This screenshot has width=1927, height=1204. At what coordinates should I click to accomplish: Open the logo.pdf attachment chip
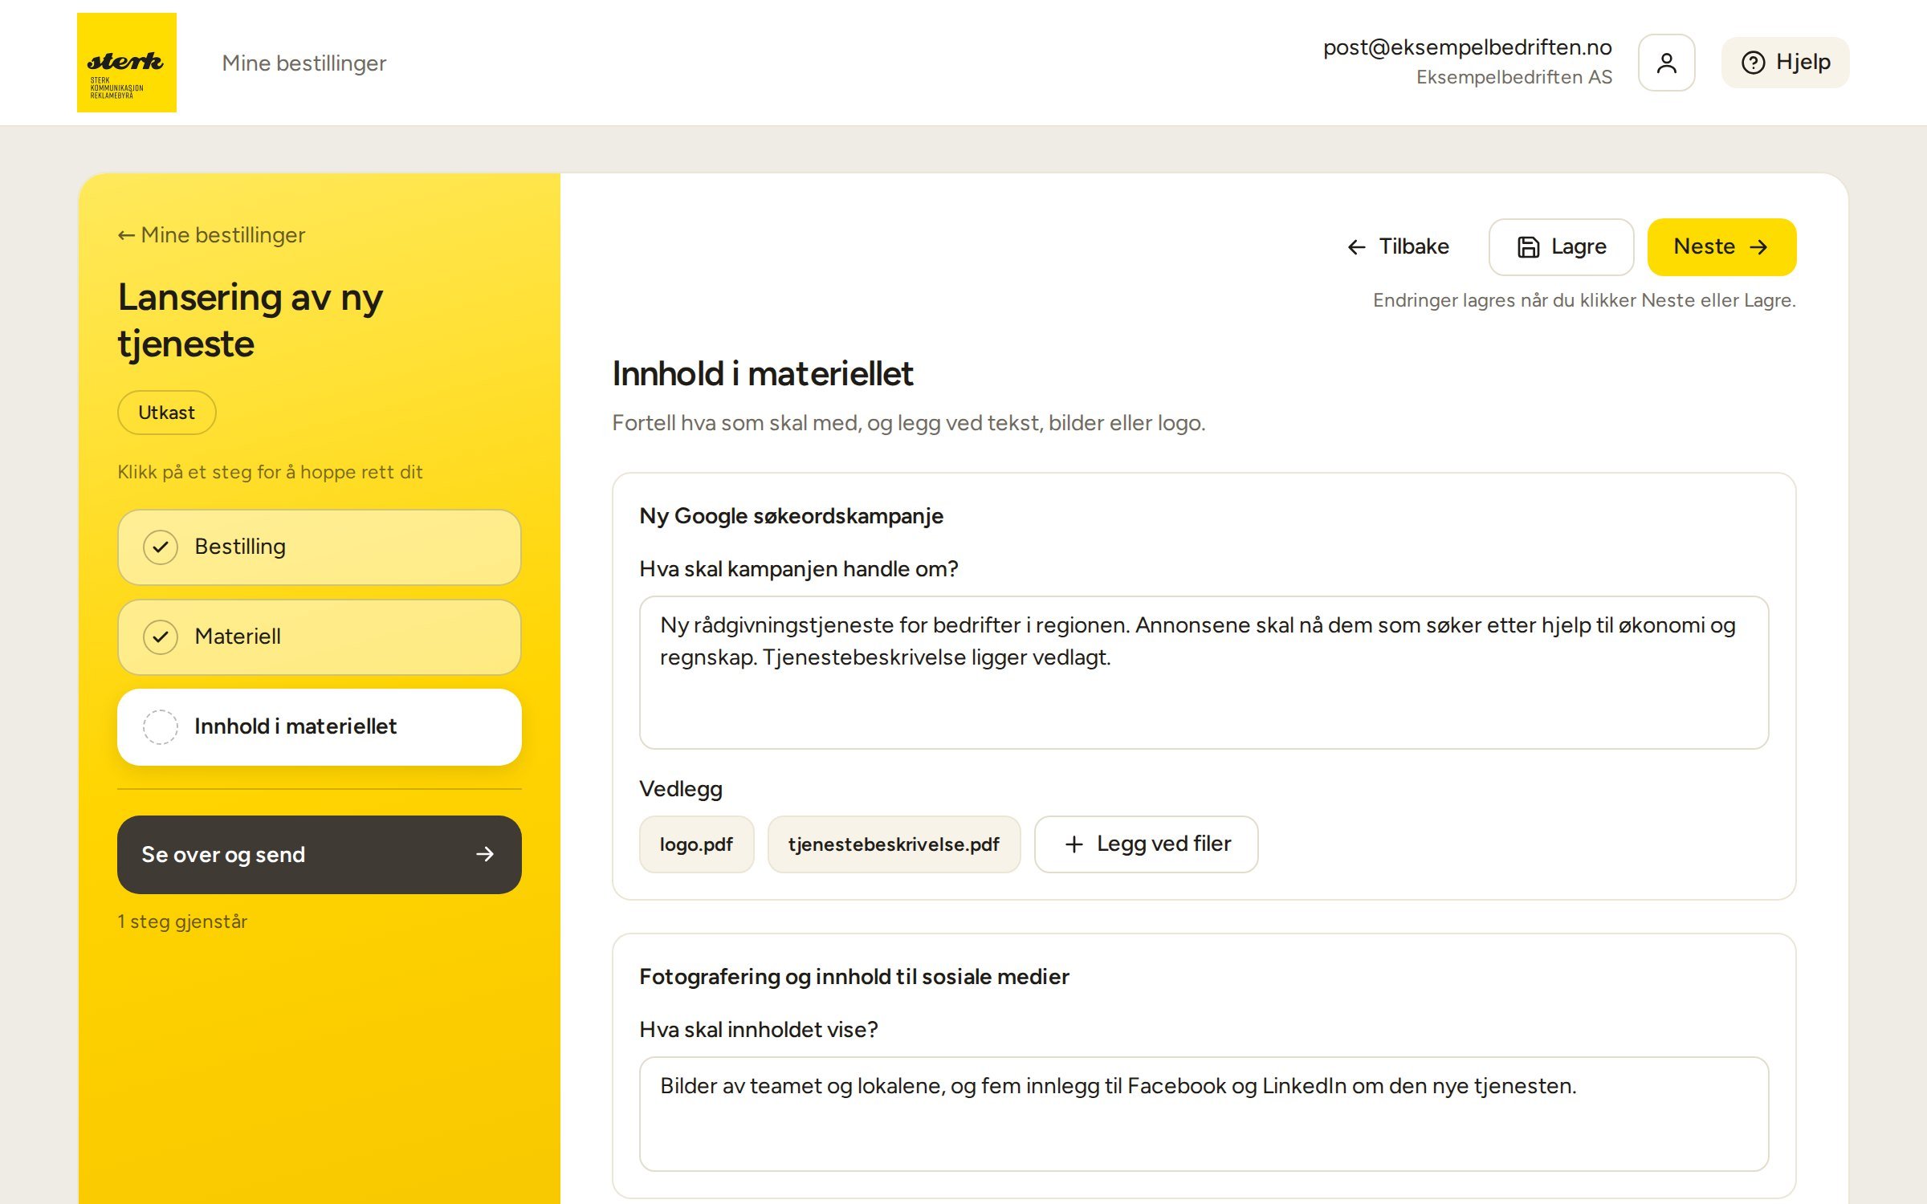[696, 844]
